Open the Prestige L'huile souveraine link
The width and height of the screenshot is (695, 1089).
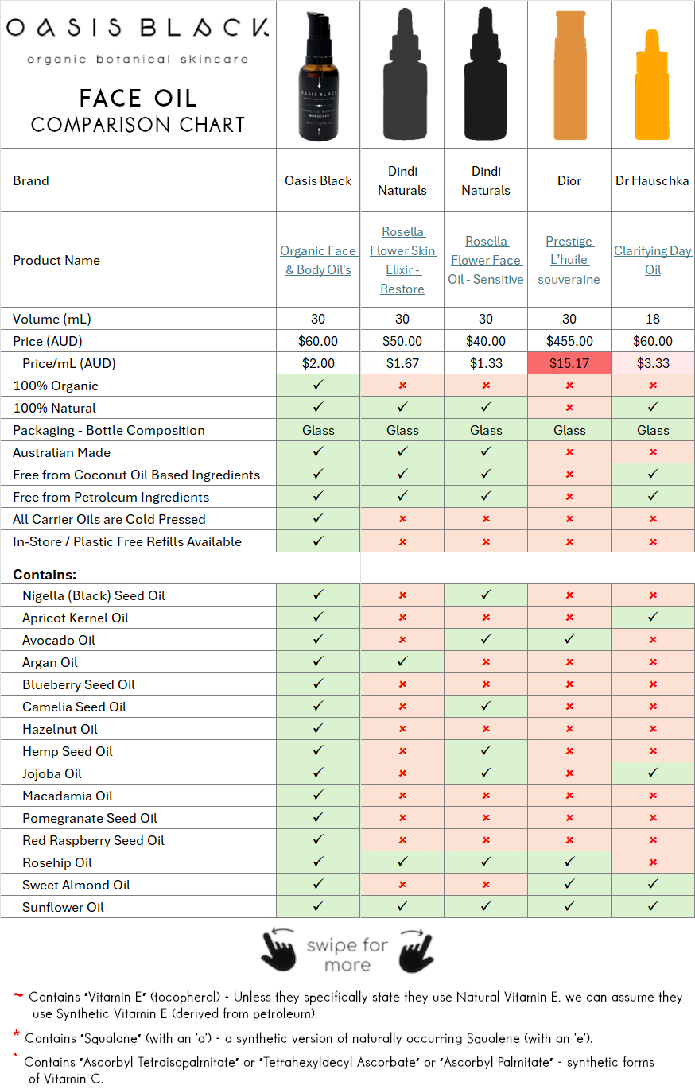[569, 260]
